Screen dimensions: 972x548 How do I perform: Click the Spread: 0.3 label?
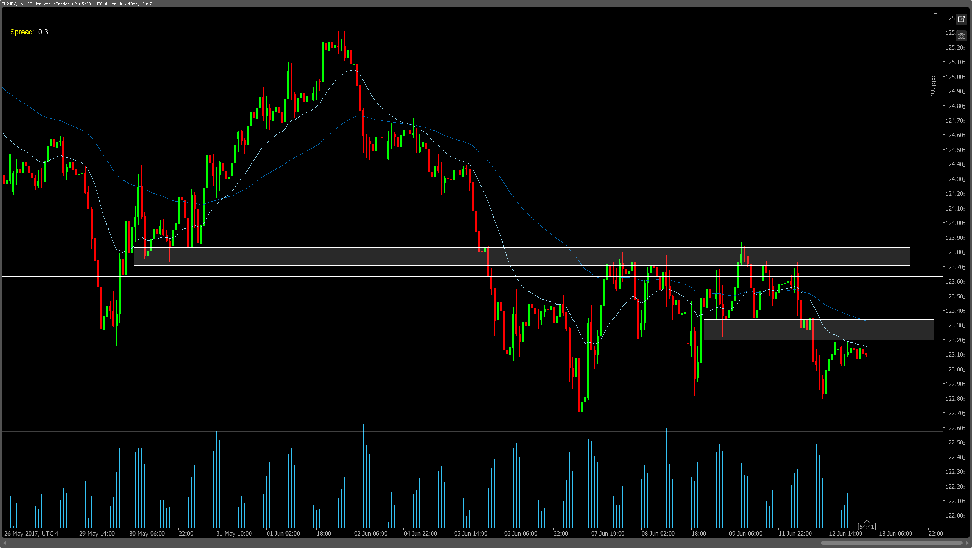point(29,32)
